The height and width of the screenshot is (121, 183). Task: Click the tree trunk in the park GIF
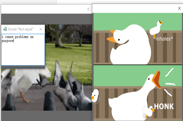pos(58,39)
